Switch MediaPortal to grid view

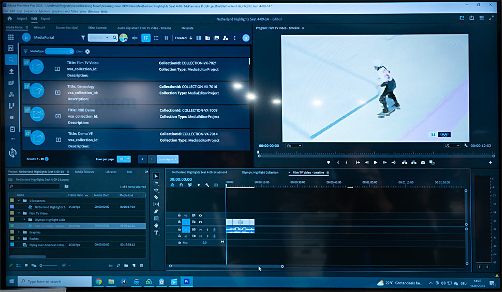(x=167, y=38)
